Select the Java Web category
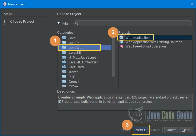This screenshot has width=196, height=136. [85, 47]
